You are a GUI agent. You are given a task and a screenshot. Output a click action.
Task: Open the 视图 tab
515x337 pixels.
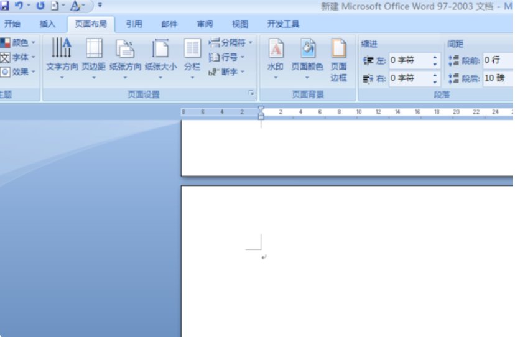point(240,24)
